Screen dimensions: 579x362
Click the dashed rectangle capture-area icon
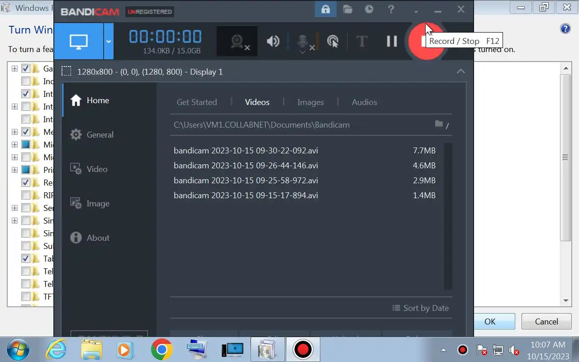point(66,71)
